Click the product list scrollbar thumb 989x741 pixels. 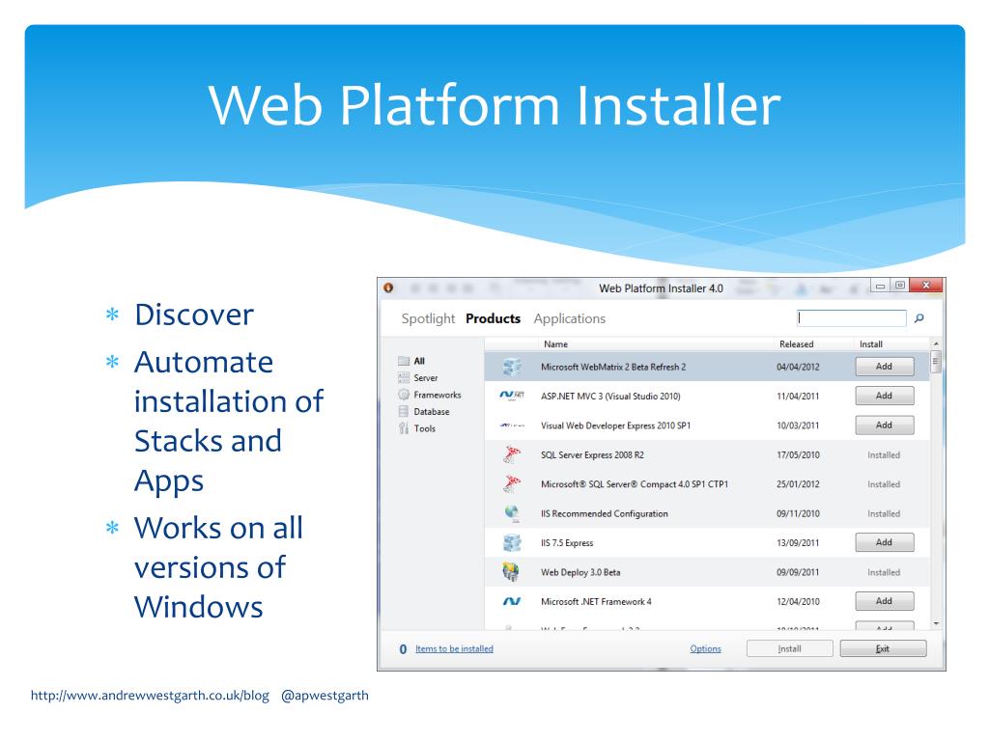coord(936,362)
